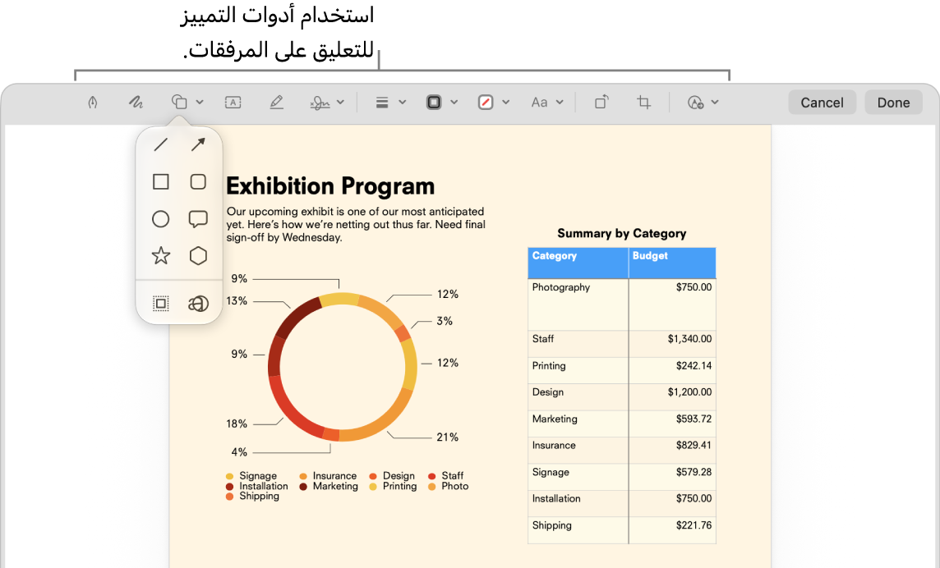Select the Sketch pen tool
Screen dimensions: 940x568
(x=92, y=103)
